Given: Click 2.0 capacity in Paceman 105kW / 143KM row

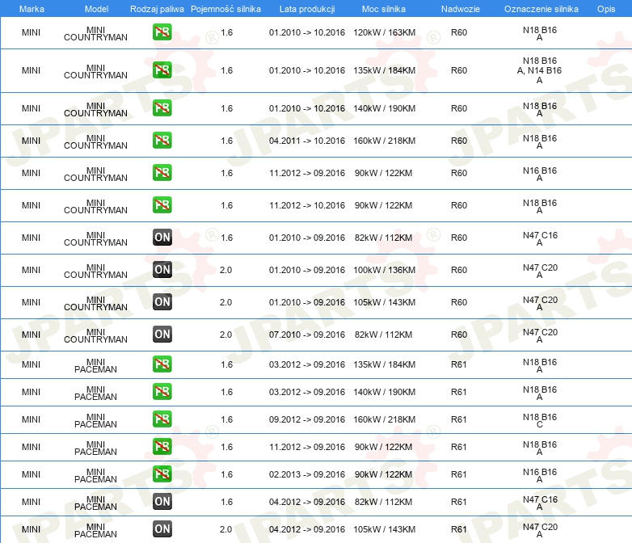Looking at the screenshot, I should [x=225, y=530].
